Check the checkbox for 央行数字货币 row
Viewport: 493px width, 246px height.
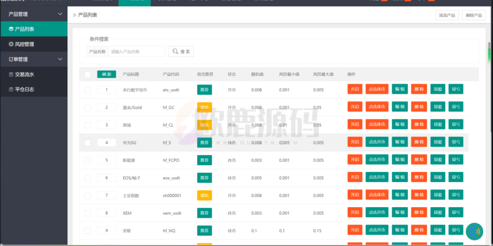coord(87,90)
